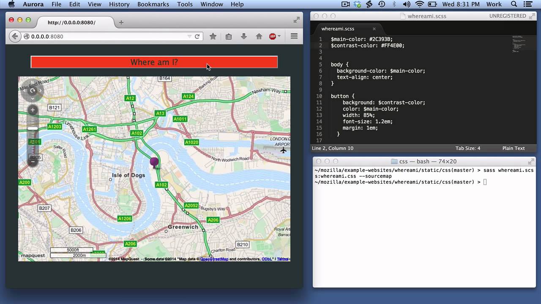Click the screen recording camera menu bar icon
541x304 pixels.
345,4
